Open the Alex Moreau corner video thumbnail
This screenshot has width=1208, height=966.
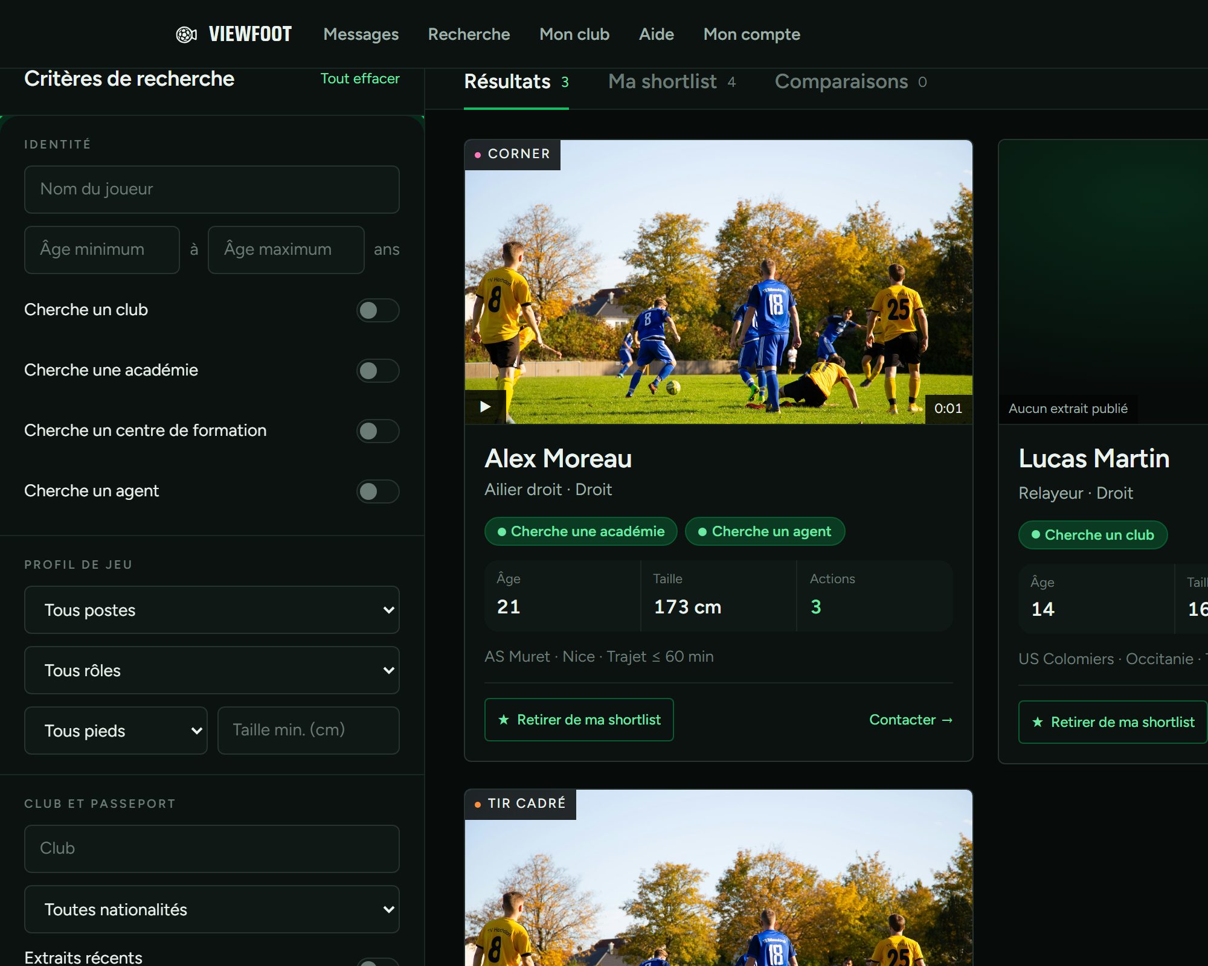click(x=718, y=282)
